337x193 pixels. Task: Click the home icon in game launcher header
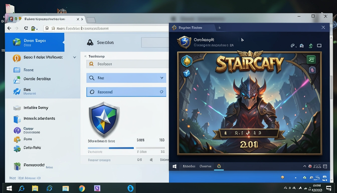click(302, 46)
